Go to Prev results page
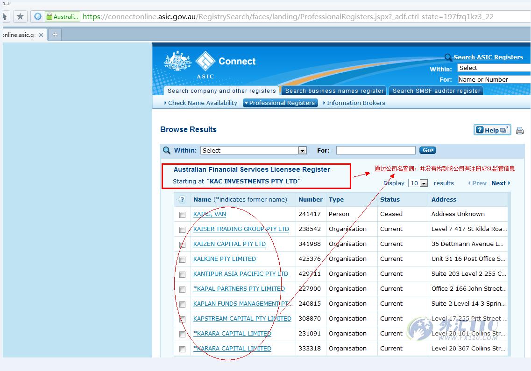The image size is (531, 371). (x=477, y=183)
